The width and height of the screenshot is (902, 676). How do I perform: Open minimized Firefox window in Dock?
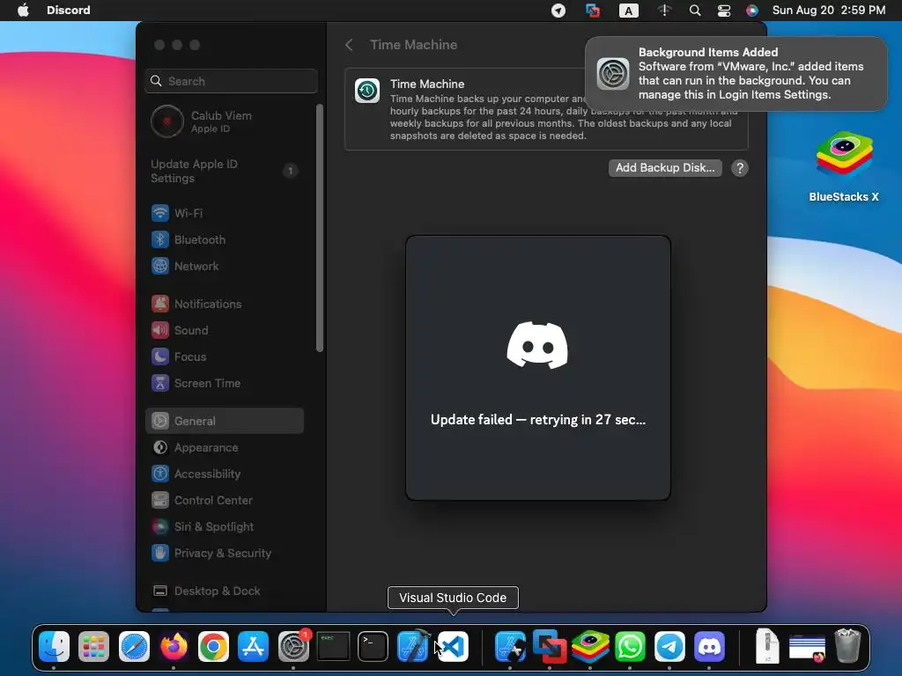pos(807,648)
